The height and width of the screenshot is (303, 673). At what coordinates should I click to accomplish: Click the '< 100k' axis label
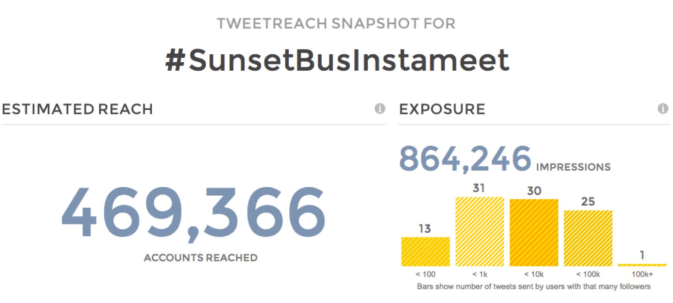point(588,274)
